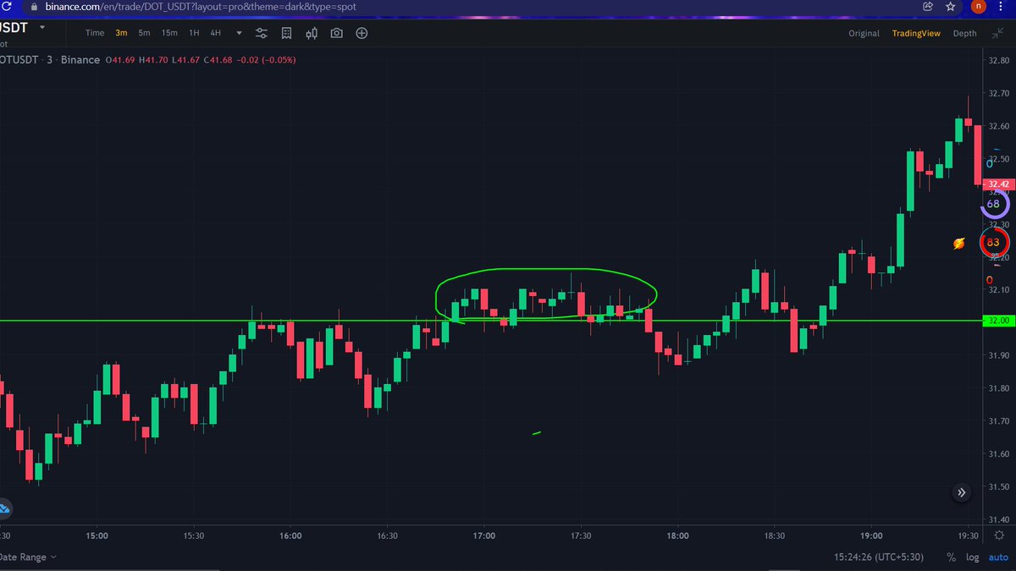Toggle percentage scale mode
Image resolution: width=1016 pixels, height=571 pixels.
click(x=950, y=557)
